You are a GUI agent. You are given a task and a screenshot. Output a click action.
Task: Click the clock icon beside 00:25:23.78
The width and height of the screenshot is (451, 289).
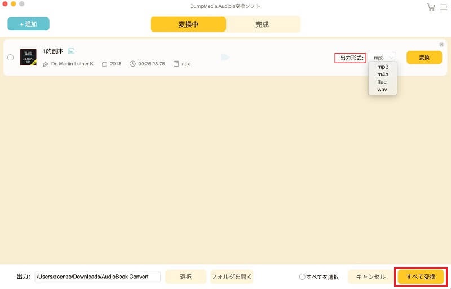[x=132, y=64]
